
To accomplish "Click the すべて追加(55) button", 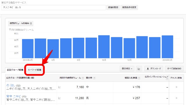I will [x=174, y=68].
